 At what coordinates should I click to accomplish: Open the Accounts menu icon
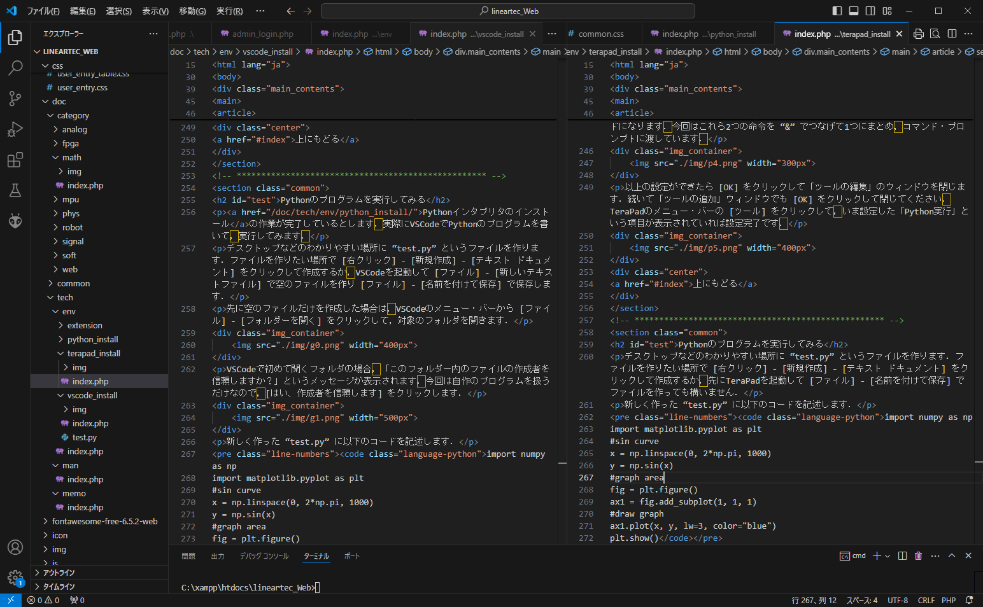(15, 547)
